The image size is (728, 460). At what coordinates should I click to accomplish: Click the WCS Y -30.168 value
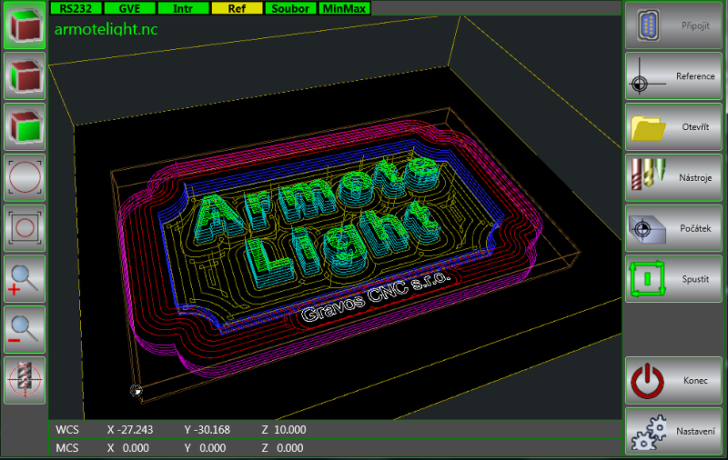click(x=207, y=430)
